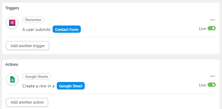Viewport: 222px width, 109px height.
Task: Select the Google Sheet token
Action: click(71, 86)
